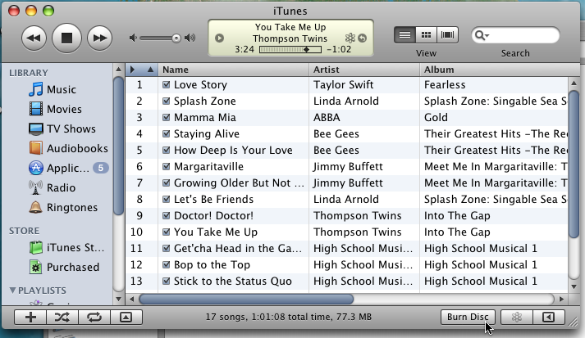Click the horizontal scroll left arrow
This screenshot has height=338, width=585.
(131, 299)
